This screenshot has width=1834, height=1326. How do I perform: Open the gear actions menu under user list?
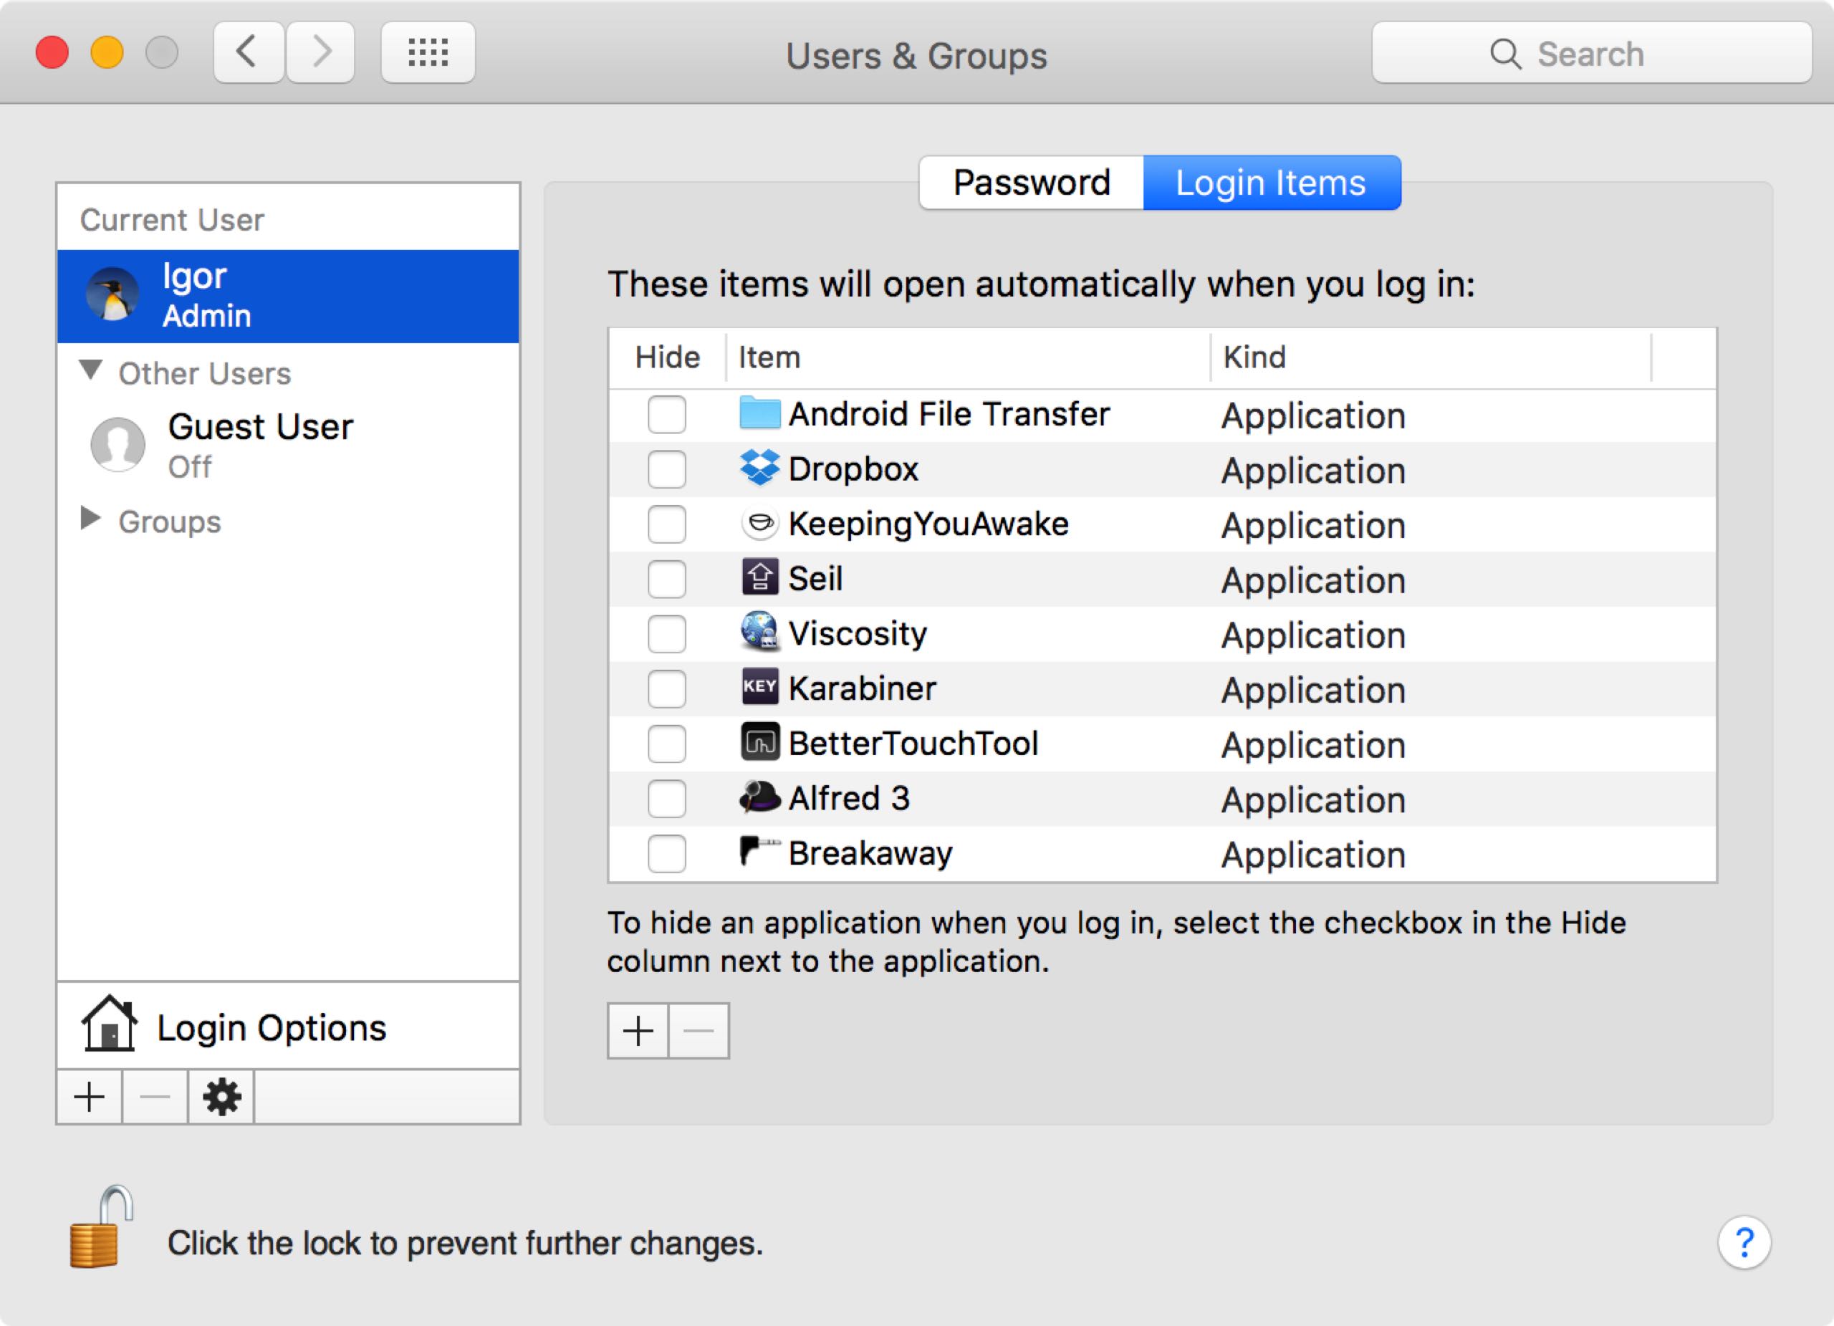pyautogui.click(x=221, y=1097)
